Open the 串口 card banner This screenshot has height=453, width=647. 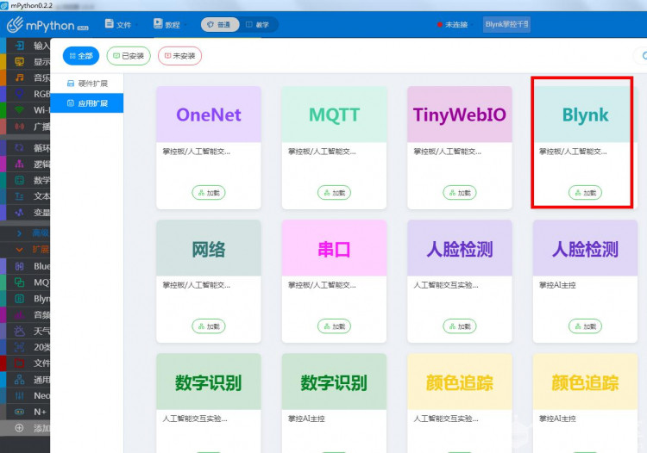[x=334, y=248]
